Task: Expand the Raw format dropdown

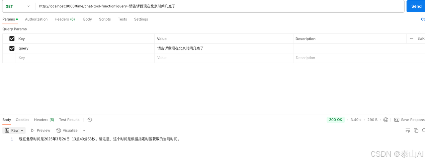Action: click(x=14, y=131)
